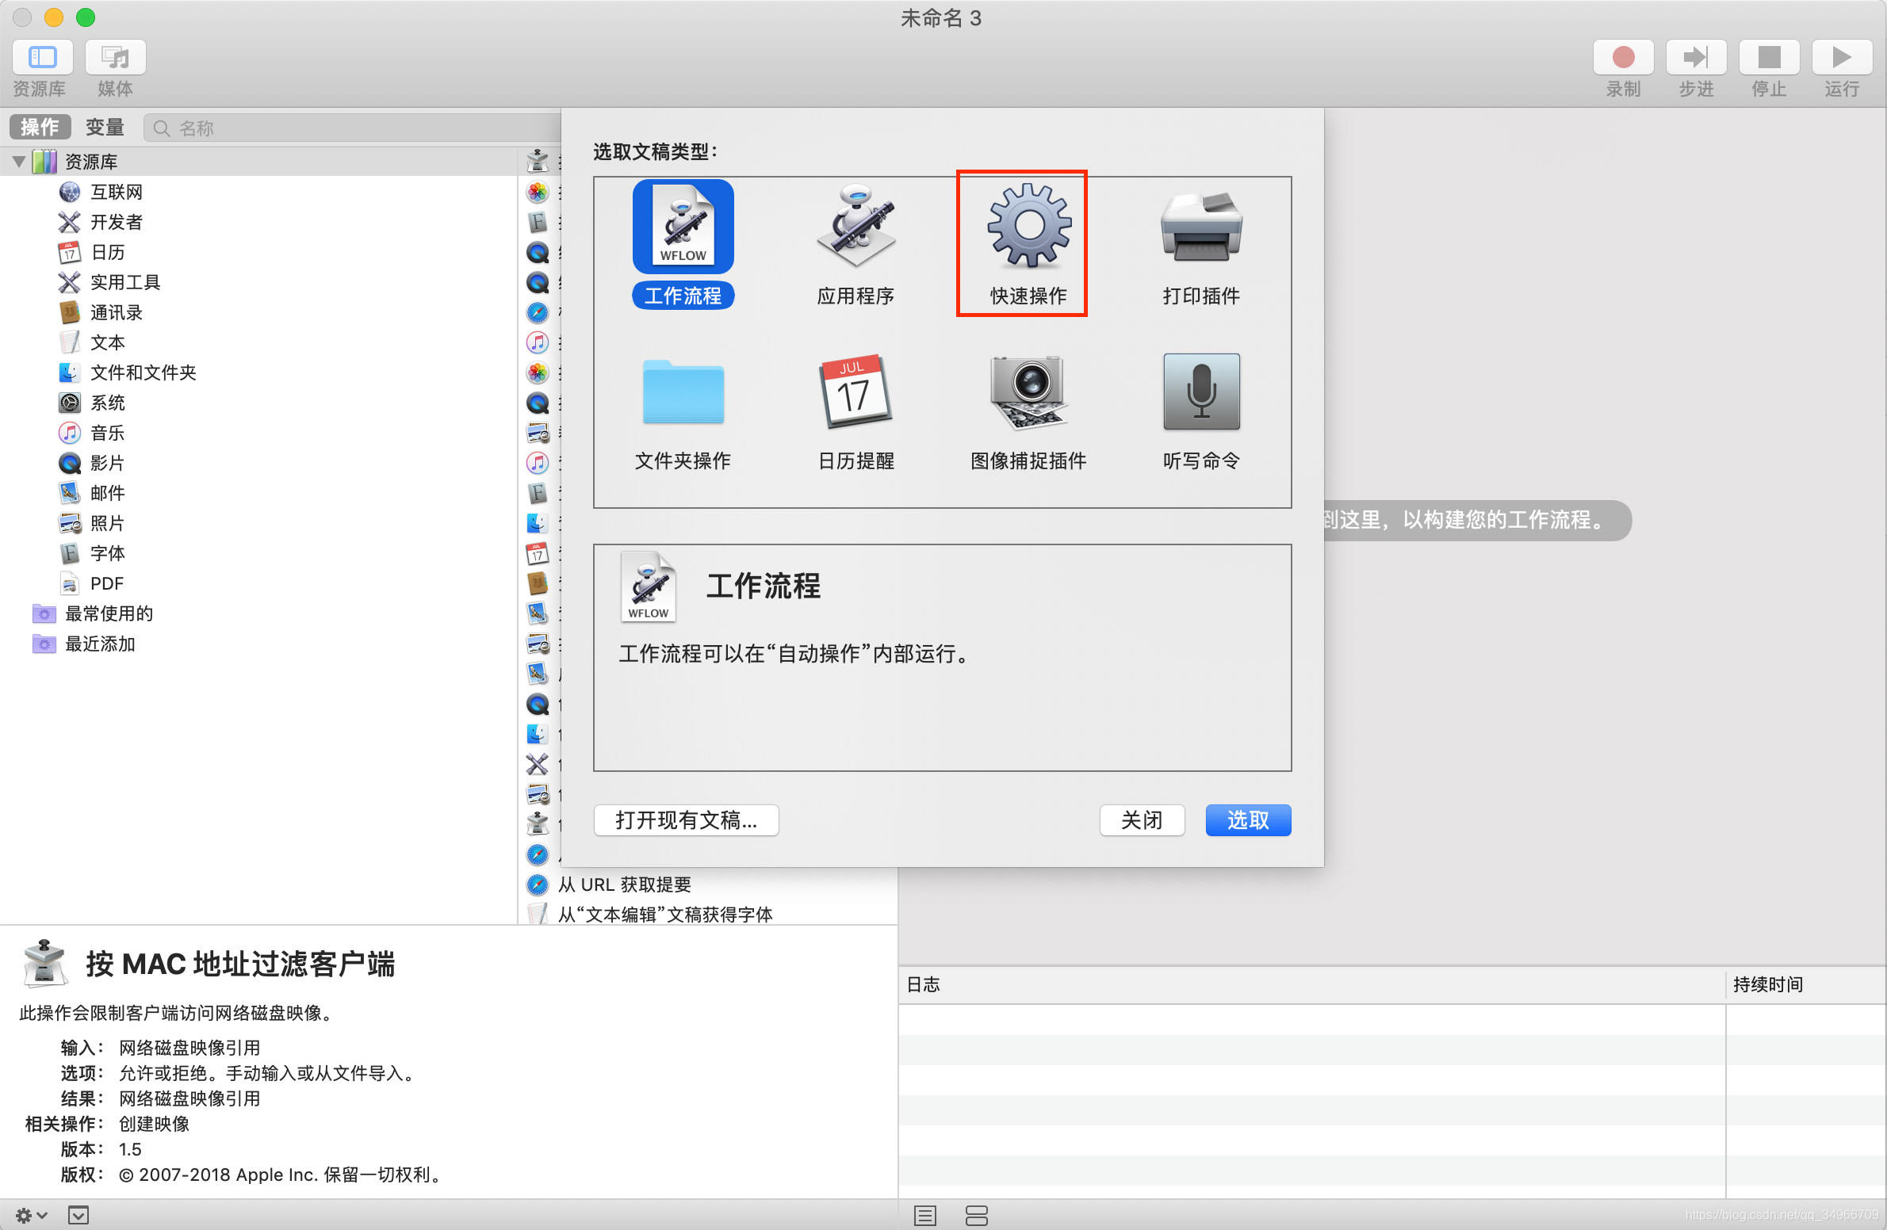Click the 打开现有文稿... button
Viewport: 1887px width, 1230px height.
tap(686, 820)
